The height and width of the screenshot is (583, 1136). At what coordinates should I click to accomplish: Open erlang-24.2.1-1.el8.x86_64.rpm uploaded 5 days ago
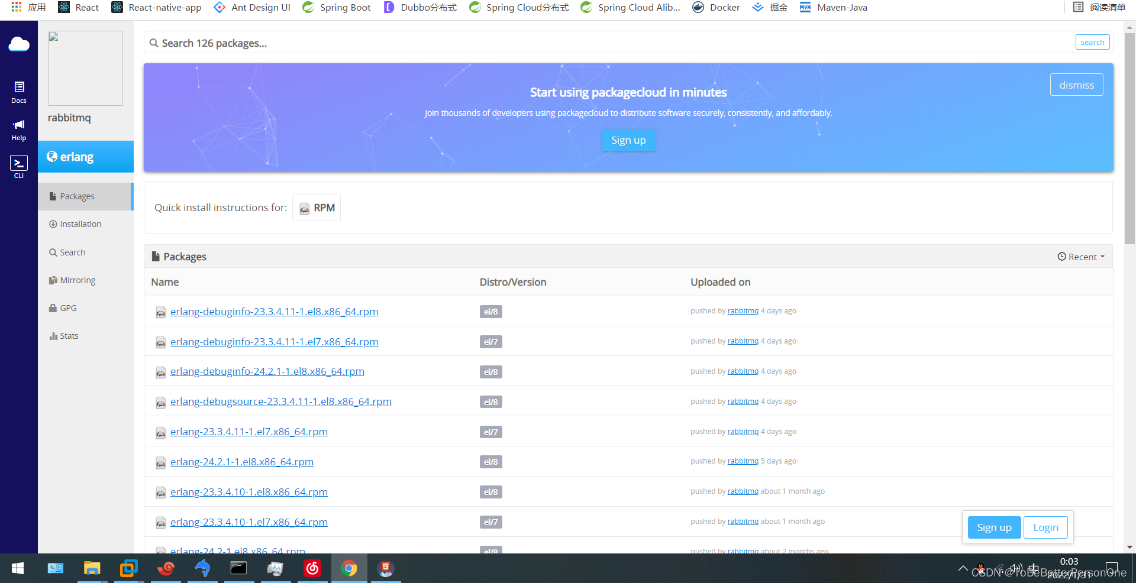tap(242, 462)
